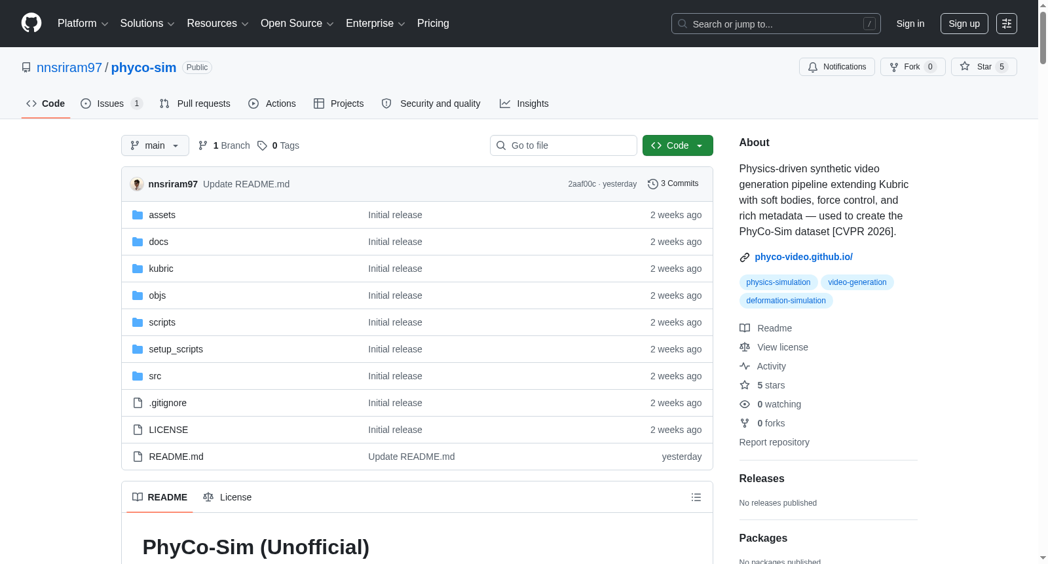Focus the Search or jump to field
This screenshot has width=1048, height=564.
point(776,24)
